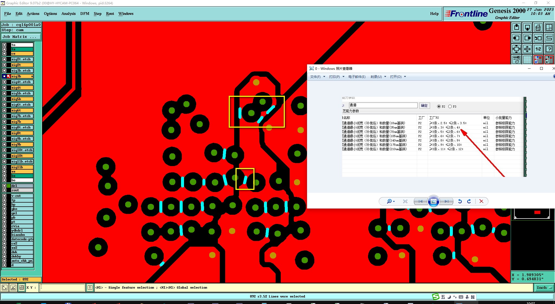The image size is (555, 304).
Task: Click the wrench and palette settings icon
Action: click(x=517, y=60)
